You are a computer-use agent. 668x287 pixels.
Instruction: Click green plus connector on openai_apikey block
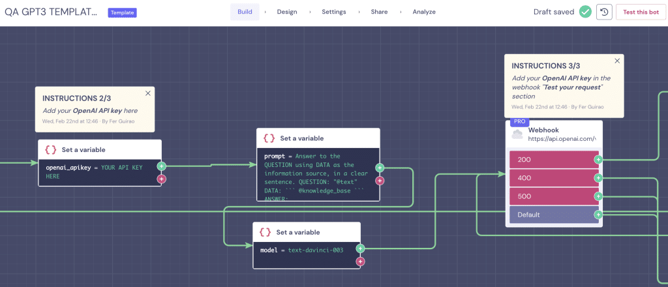(x=162, y=166)
